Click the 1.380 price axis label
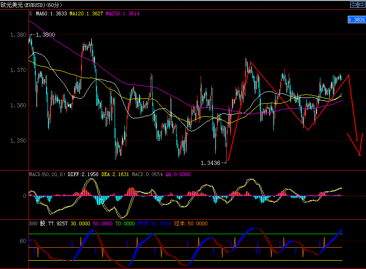366x269 pixels. pos(18,35)
